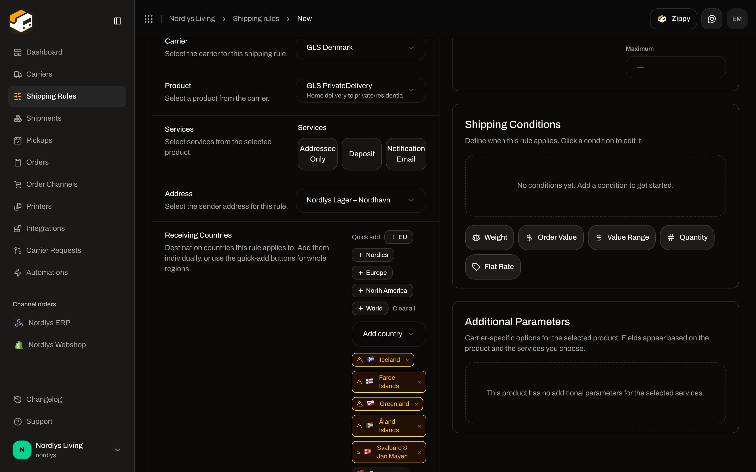
Task: Click Nordlys Living breadcrumb
Action: pos(192,19)
